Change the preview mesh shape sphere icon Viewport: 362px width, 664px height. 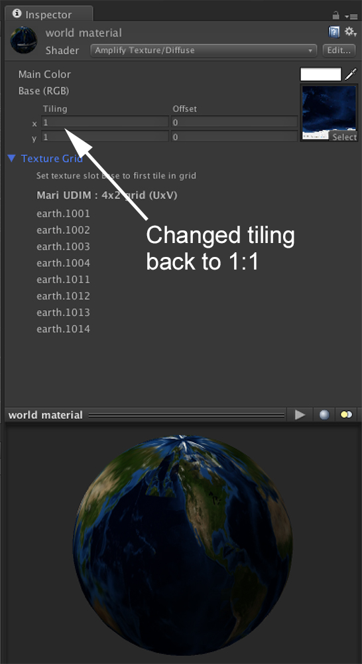coord(324,415)
